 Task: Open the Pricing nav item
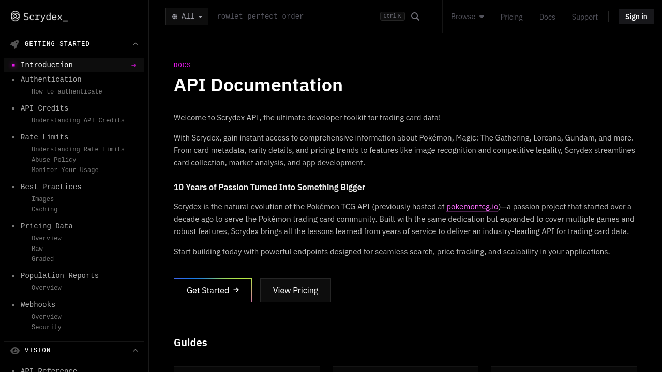point(511,17)
